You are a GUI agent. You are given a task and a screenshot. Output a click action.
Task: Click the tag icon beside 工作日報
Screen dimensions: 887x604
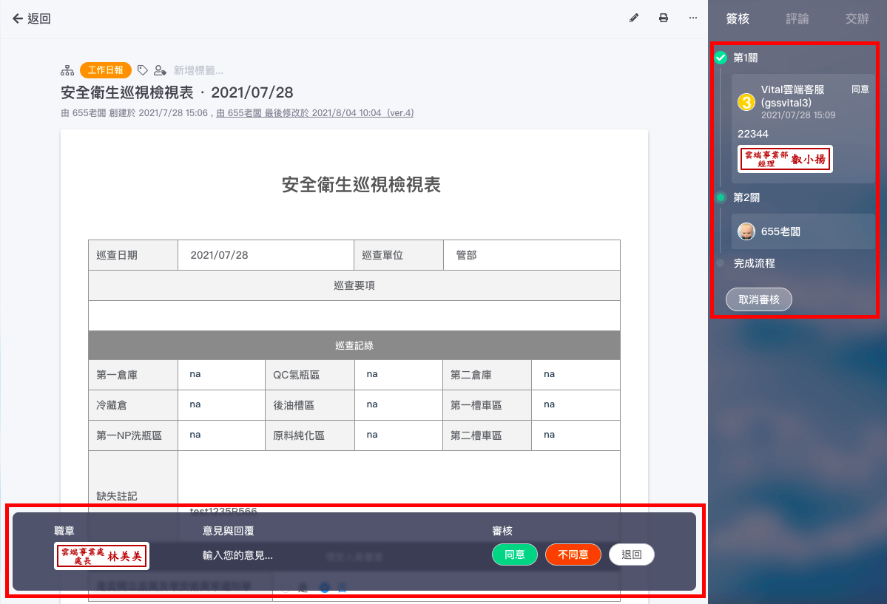pyautogui.click(x=143, y=70)
